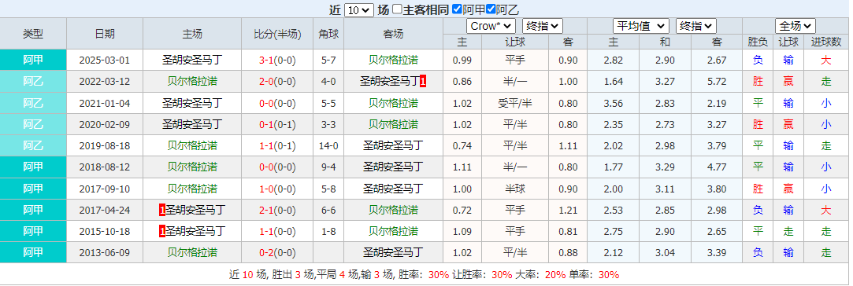Screen dimensions: 853x286
Task: Click average away odds 3.39 in 2013-06-09 row
Action: 717,253
